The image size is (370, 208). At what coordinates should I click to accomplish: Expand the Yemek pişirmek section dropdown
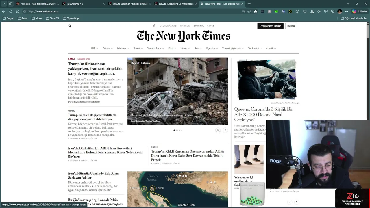233,49
